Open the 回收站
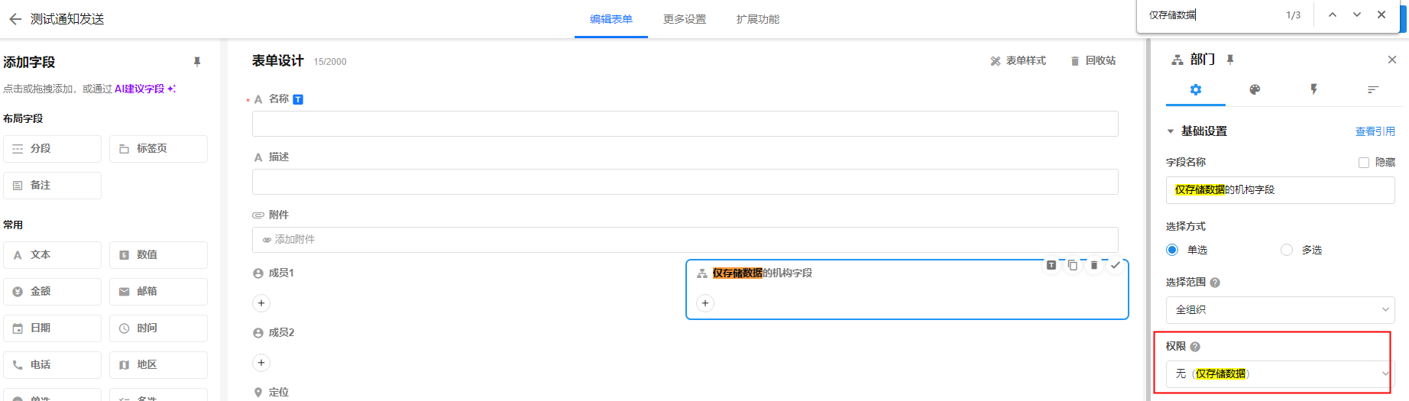1409x401 pixels. tap(1093, 60)
